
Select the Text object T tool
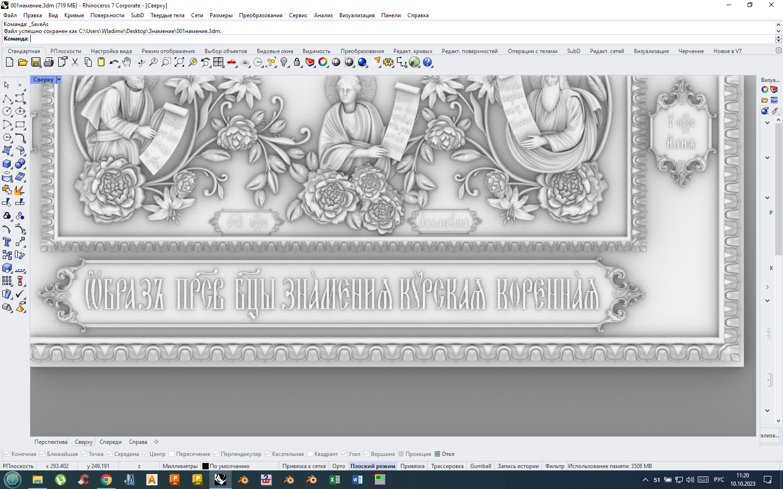click(7, 242)
